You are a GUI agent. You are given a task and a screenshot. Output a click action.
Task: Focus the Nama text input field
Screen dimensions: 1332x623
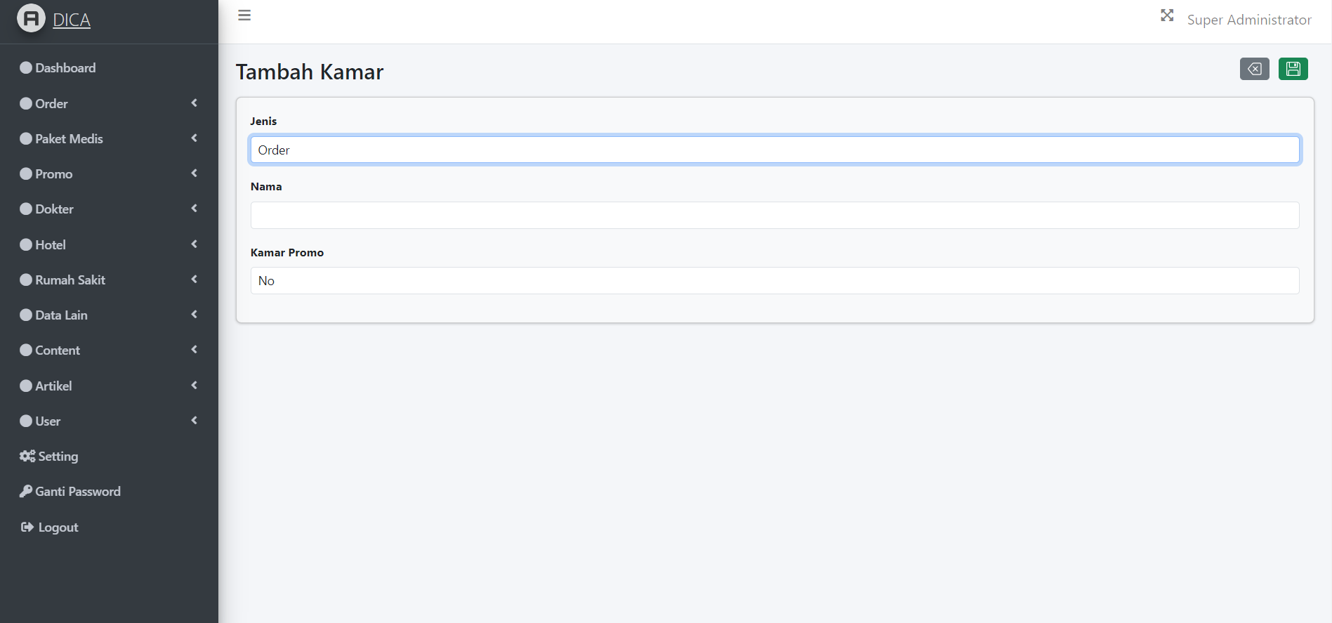tap(774, 215)
